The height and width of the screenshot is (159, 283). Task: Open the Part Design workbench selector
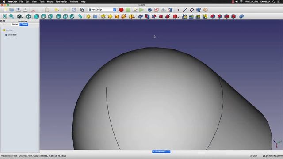click(x=102, y=10)
